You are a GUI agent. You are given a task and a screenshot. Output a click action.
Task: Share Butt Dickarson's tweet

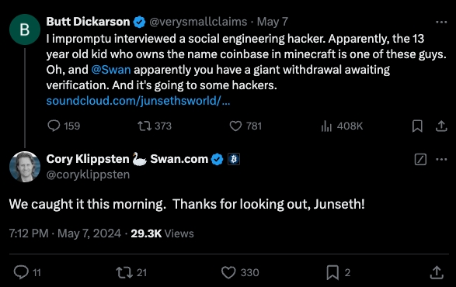(x=441, y=126)
